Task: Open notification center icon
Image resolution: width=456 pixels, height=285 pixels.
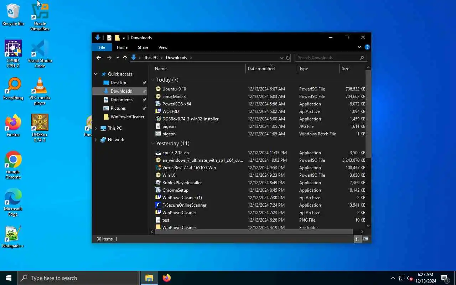Action: pyautogui.click(x=445, y=278)
